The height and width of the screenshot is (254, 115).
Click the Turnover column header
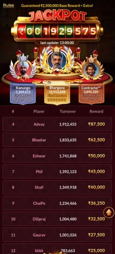point(68,111)
